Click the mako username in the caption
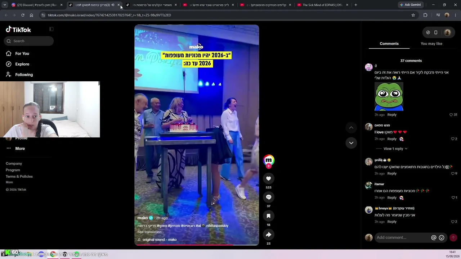Screen dimensions: 461x259 pos(143,218)
